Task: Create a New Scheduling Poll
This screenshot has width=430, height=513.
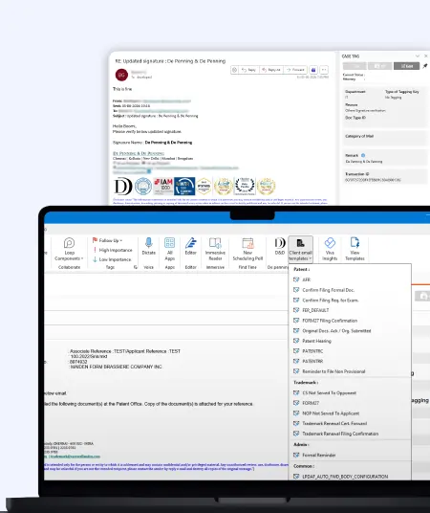Action: coord(247,249)
